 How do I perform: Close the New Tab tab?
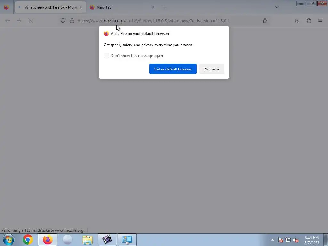(x=153, y=7)
